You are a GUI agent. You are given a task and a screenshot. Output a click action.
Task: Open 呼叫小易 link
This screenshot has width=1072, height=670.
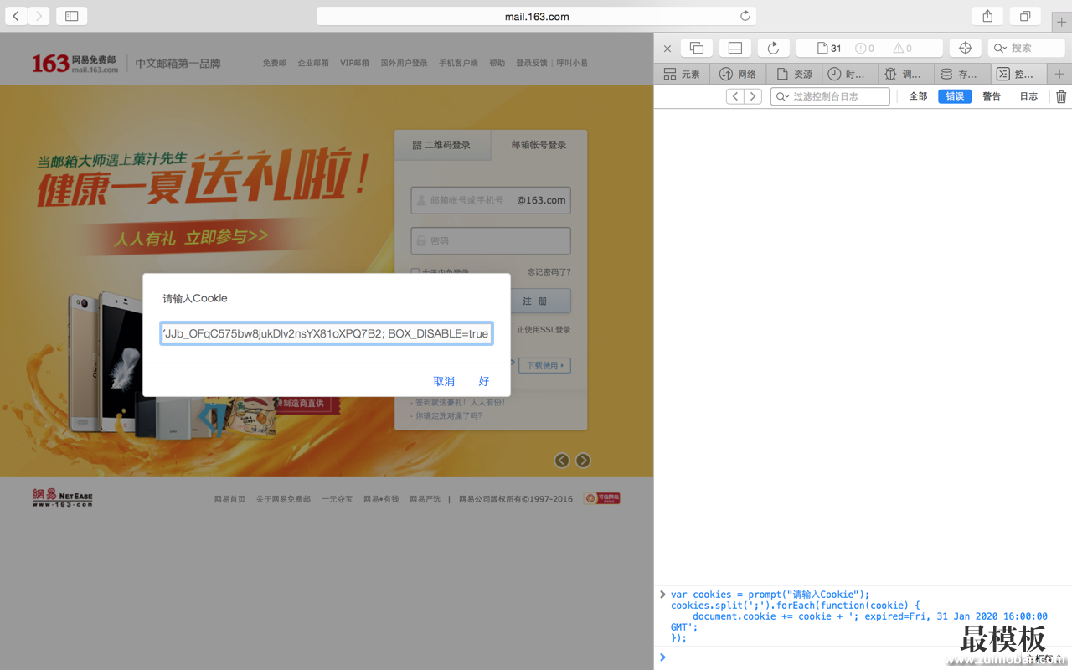coord(572,64)
